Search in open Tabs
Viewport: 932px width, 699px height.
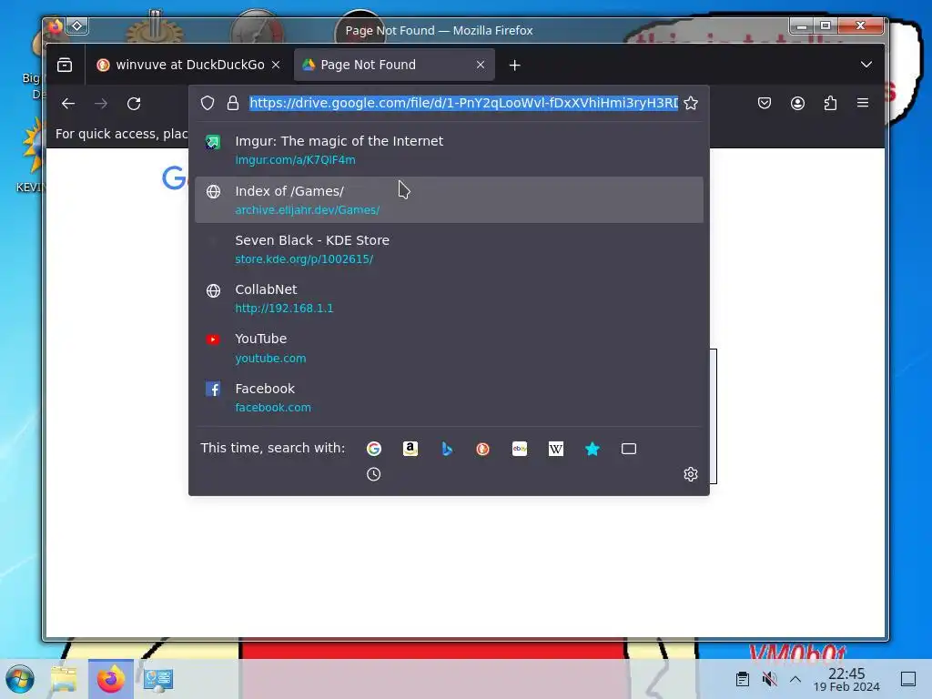coord(629,449)
